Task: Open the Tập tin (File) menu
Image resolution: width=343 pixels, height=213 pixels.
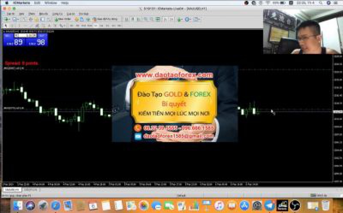Action: (x=10, y=14)
